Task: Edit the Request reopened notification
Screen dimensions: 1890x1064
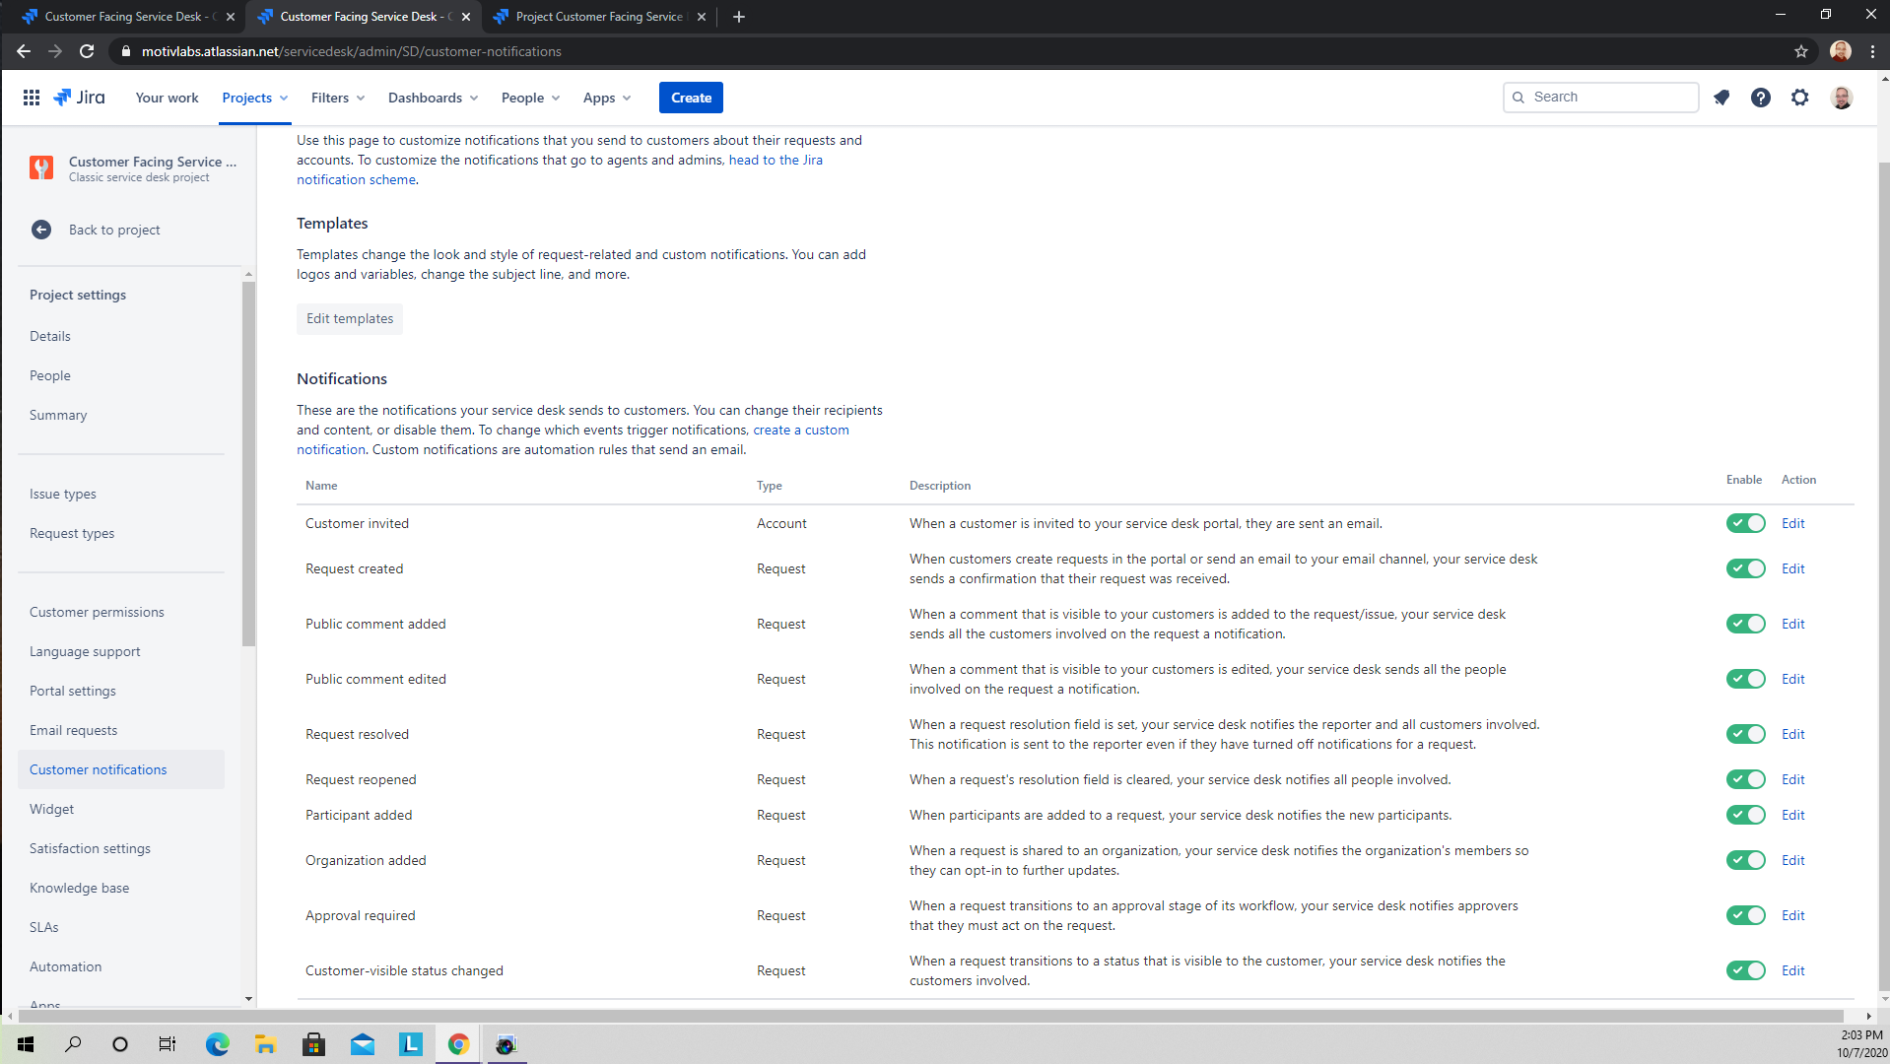Action: click(1792, 779)
